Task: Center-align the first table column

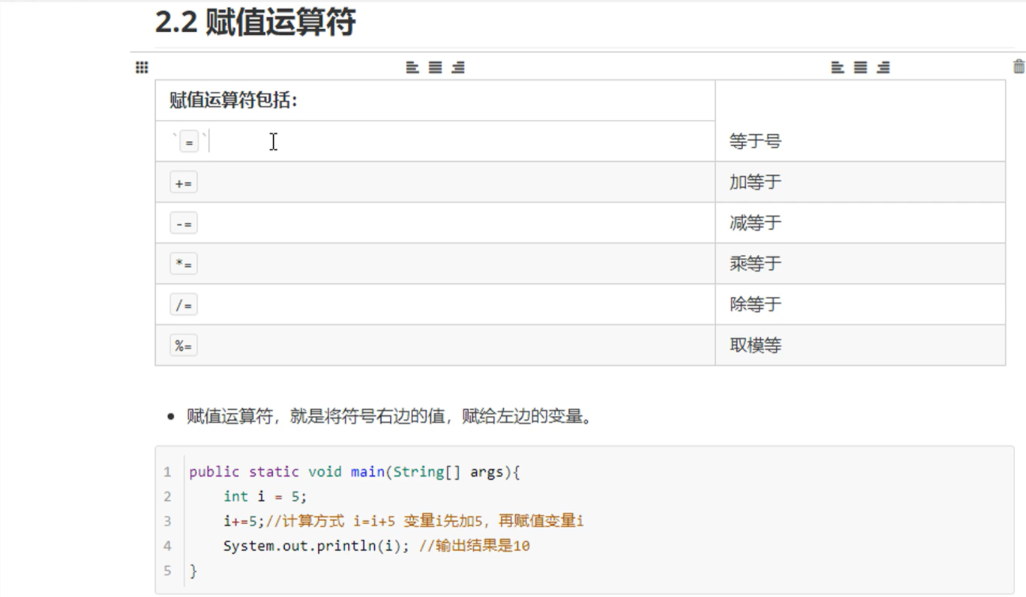Action: pyautogui.click(x=435, y=67)
